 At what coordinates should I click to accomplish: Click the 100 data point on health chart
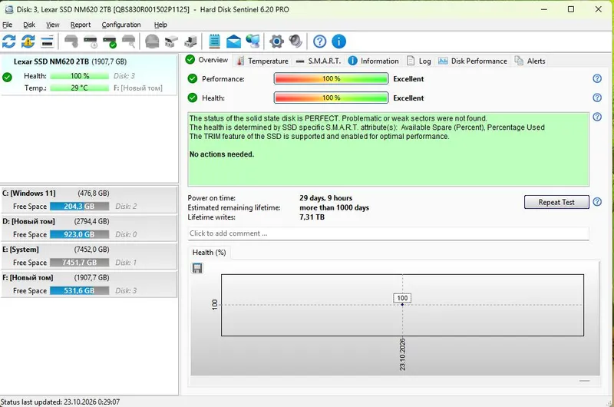402,304
